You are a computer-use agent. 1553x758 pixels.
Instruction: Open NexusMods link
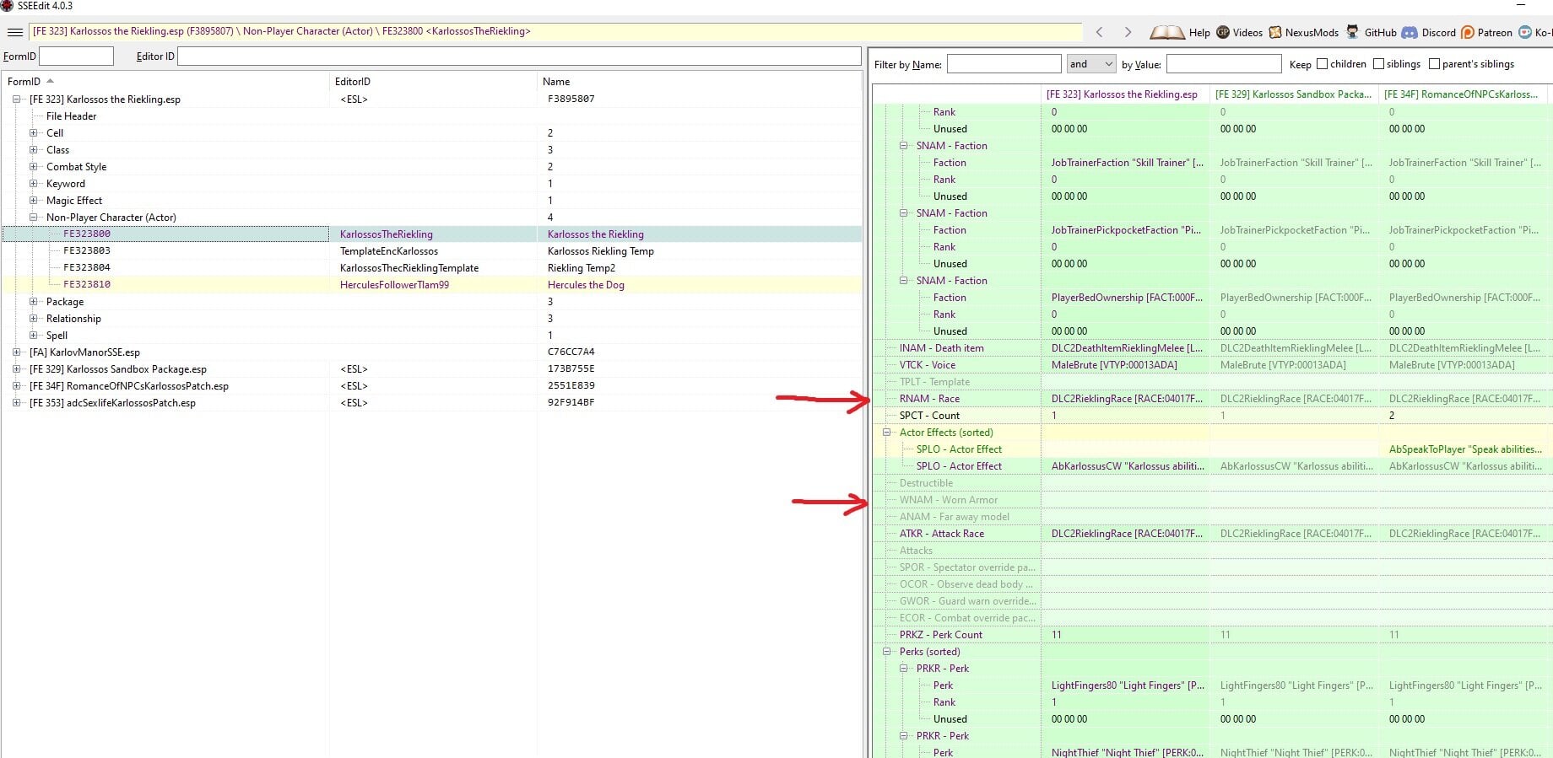[1303, 32]
